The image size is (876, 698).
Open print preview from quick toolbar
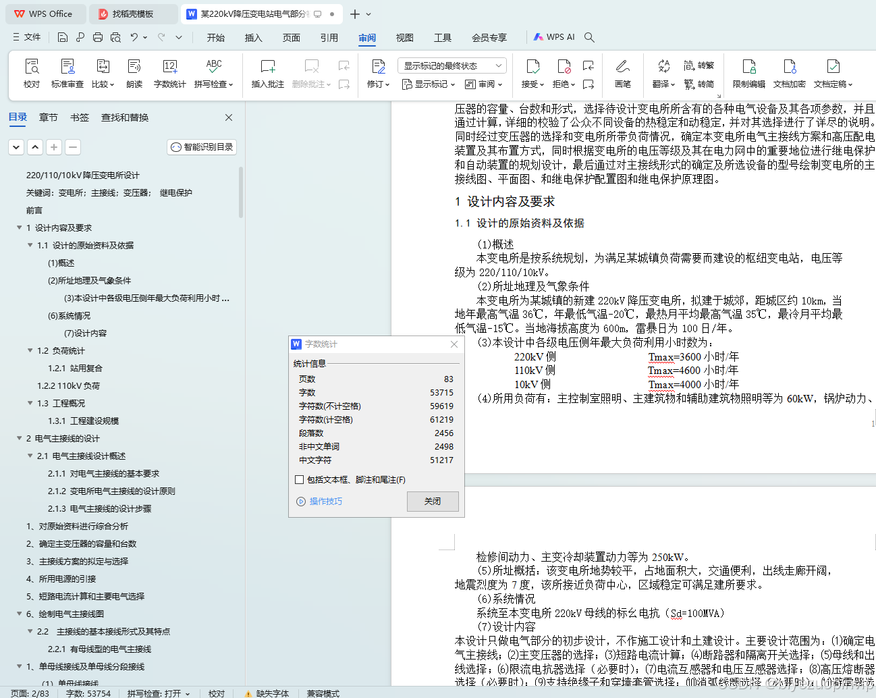(115, 37)
